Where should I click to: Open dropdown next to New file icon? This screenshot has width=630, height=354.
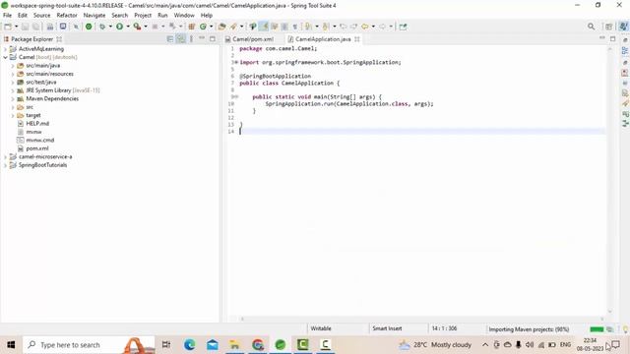(16, 27)
